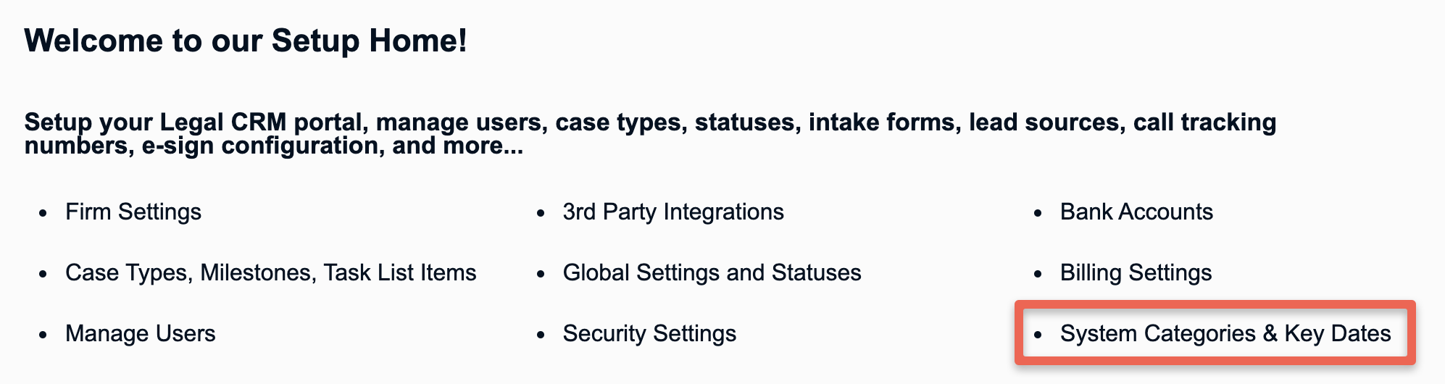Click the Bank Accounts link
The height and width of the screenshot is (384, 1445).
(1136, 212)
